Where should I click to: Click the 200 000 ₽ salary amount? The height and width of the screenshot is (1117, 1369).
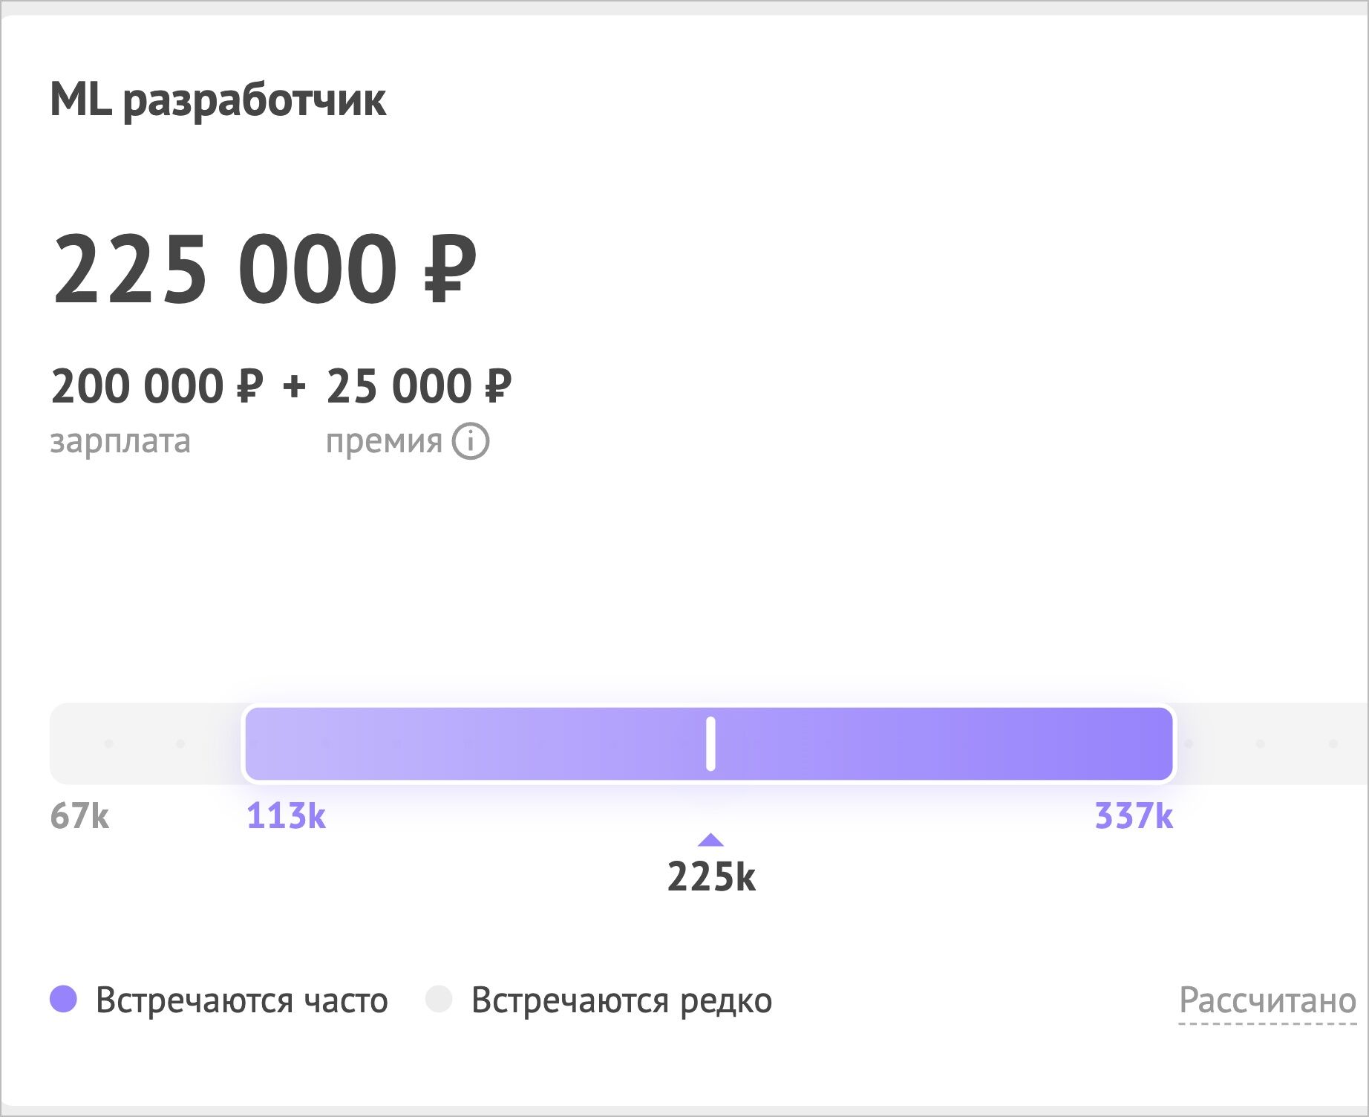tap(157, 386)
